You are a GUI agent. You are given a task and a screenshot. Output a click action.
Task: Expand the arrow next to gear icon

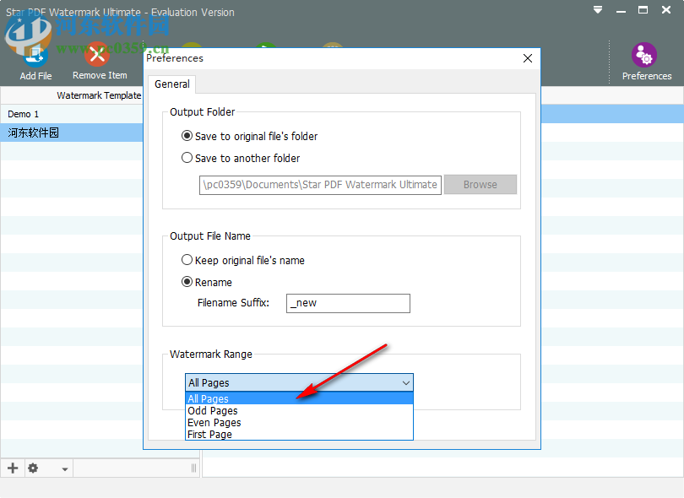tap(64, 469)
